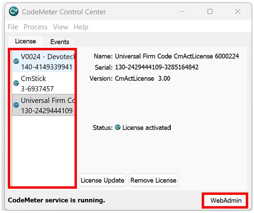
Task: Click the CodeMeter service is running message
Action: point(56,200)
